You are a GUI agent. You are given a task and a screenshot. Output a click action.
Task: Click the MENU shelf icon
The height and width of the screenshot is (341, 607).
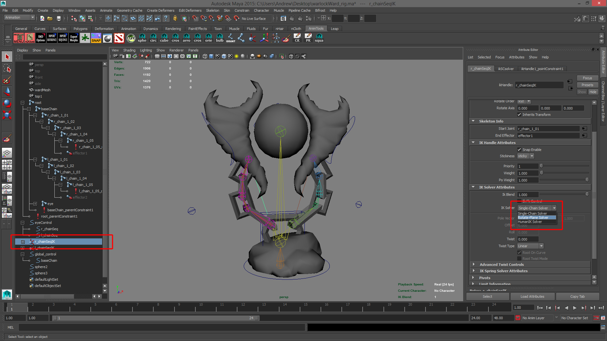point(18,38)
